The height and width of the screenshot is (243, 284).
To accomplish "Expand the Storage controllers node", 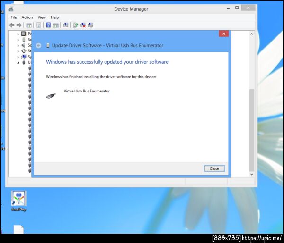I will [x=18, y=51].
